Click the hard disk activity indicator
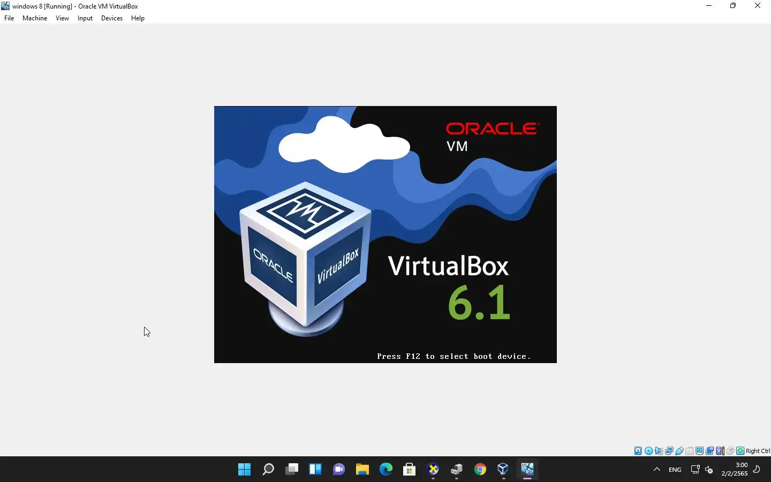This screenshot has width=771, height=482. click(638, 451)
